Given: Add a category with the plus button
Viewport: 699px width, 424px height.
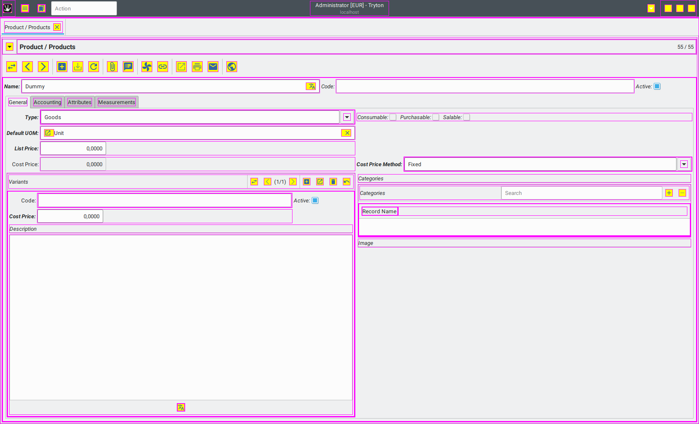Looking at the screenshot, I should [669, 193].
